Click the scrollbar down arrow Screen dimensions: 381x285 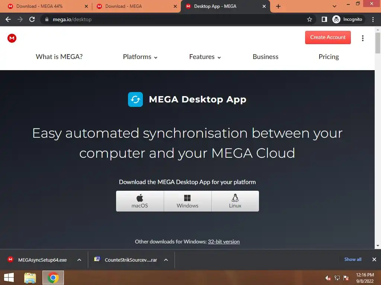pyautogui.click(x=378, y=246)
